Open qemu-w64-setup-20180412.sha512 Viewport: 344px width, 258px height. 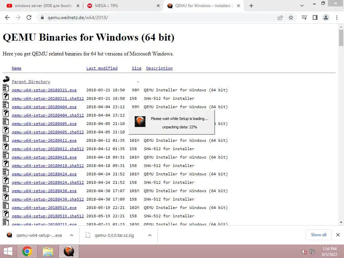48,149
